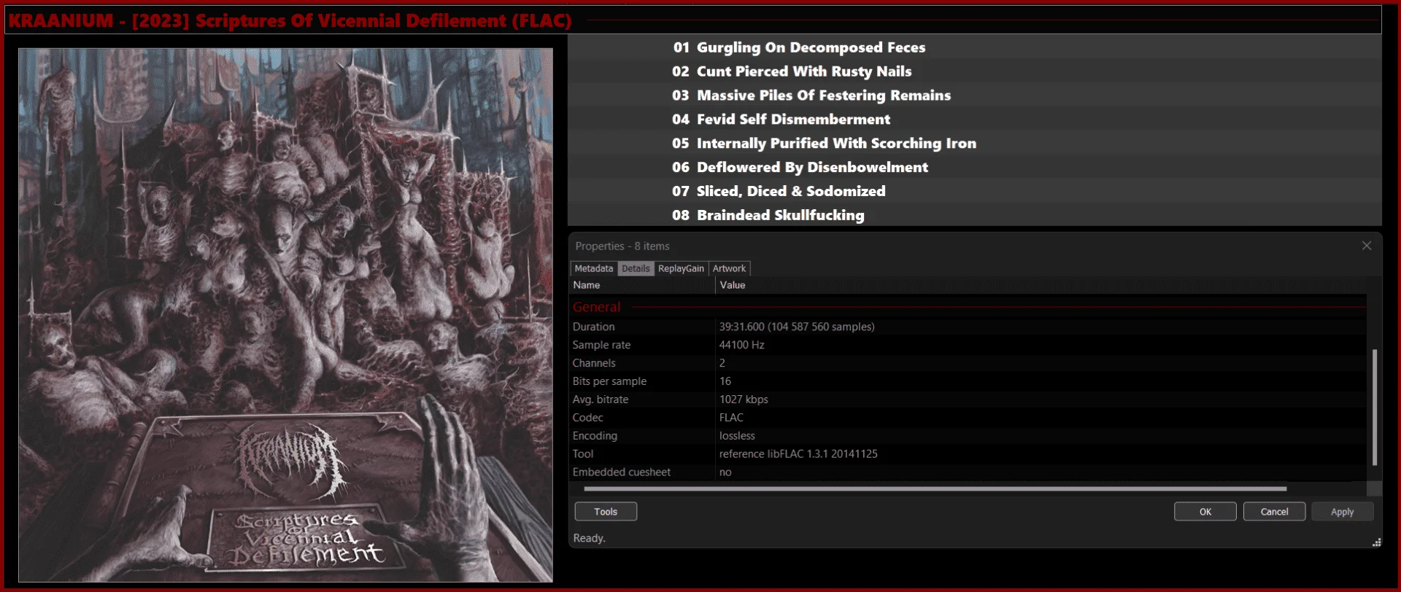This screenshot has width=1401, height=592.
Task: Click the 1027 kbps bitrate value
Action: 744,400
